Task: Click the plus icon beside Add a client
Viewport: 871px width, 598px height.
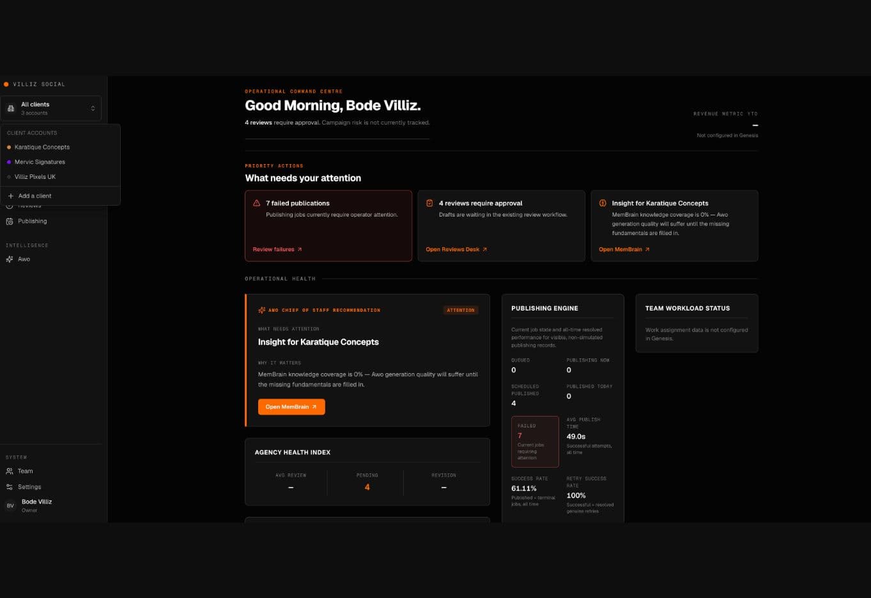Action: 10,195
